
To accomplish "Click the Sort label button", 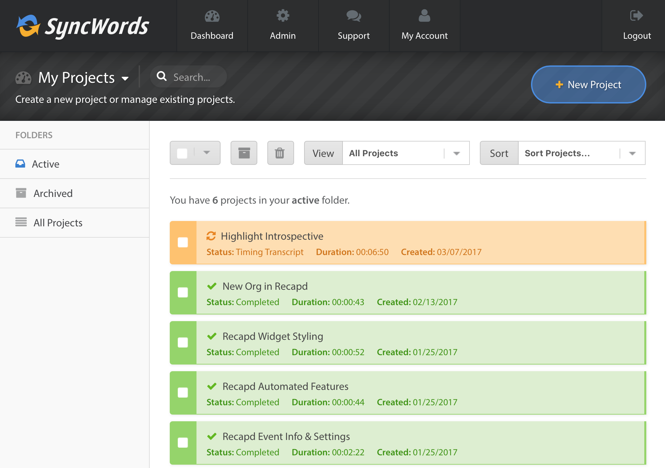I will pos(499,153).
